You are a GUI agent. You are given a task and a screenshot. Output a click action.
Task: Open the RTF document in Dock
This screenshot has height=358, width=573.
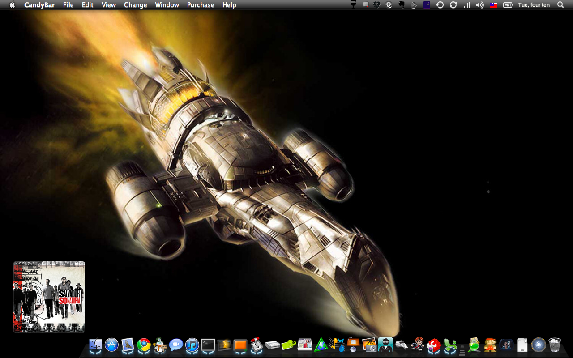coord(522,345)
